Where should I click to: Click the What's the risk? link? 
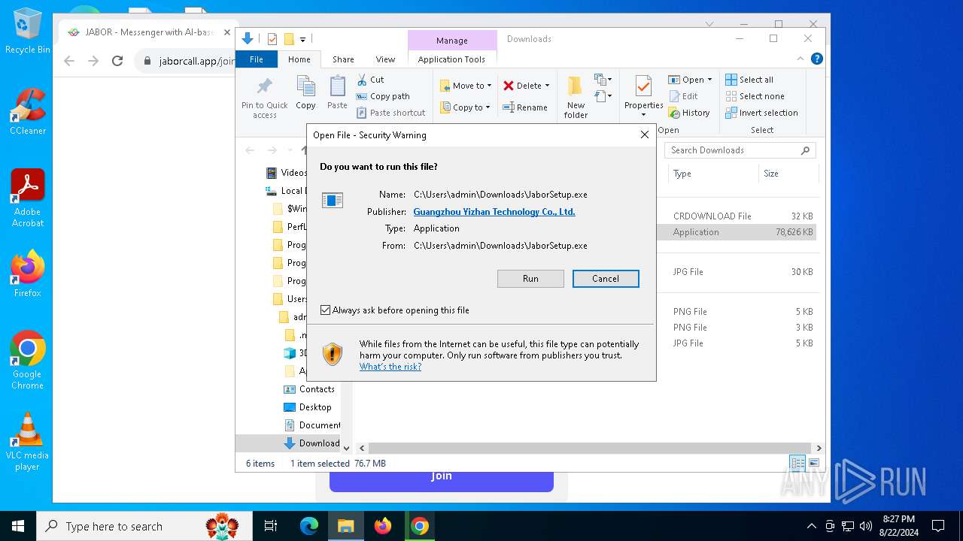[390, 367]
